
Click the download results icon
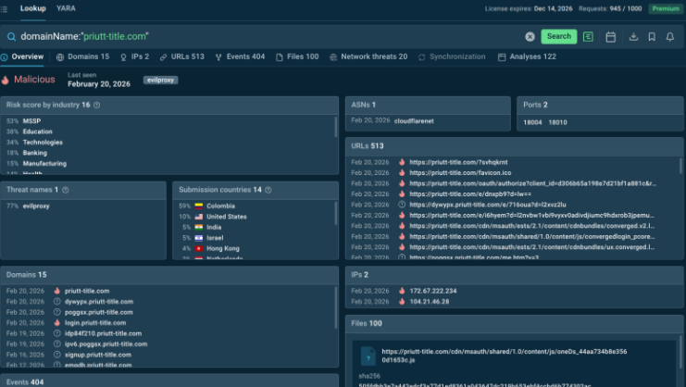coord(633,37)
